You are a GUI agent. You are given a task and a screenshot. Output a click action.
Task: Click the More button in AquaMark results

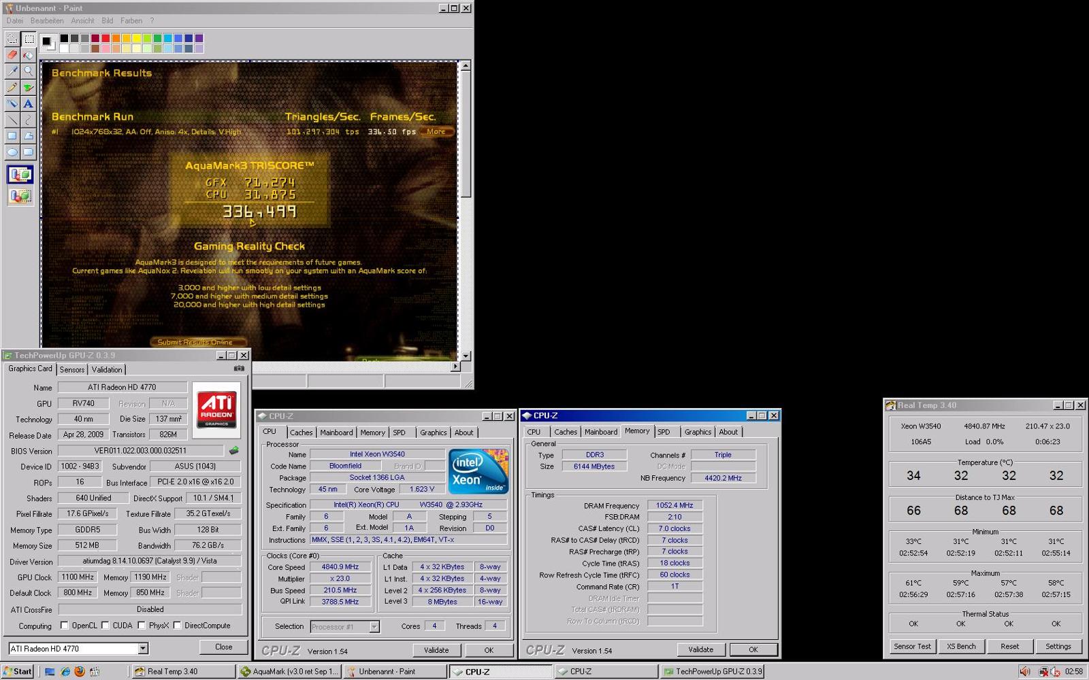436,132
